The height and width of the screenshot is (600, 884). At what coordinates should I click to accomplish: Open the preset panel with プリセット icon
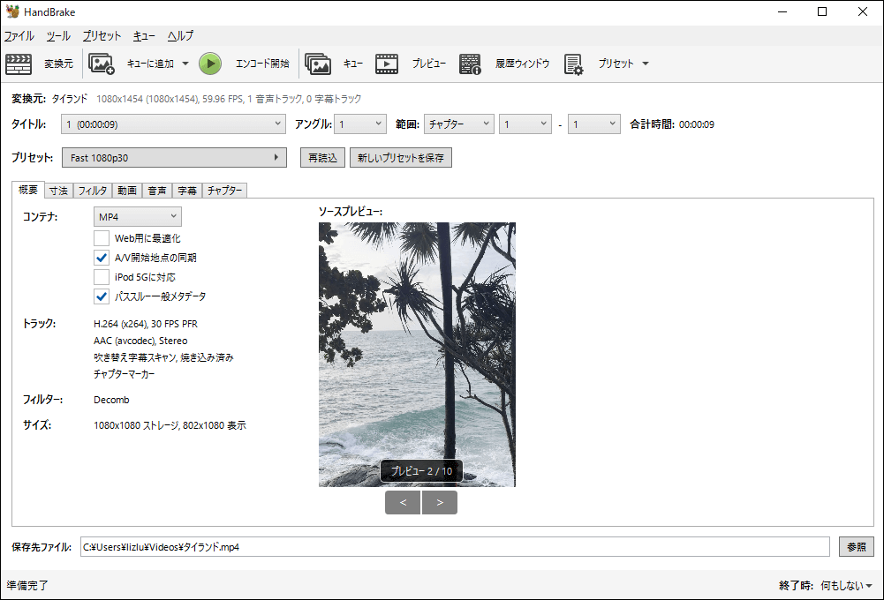(x=574, y=63)
